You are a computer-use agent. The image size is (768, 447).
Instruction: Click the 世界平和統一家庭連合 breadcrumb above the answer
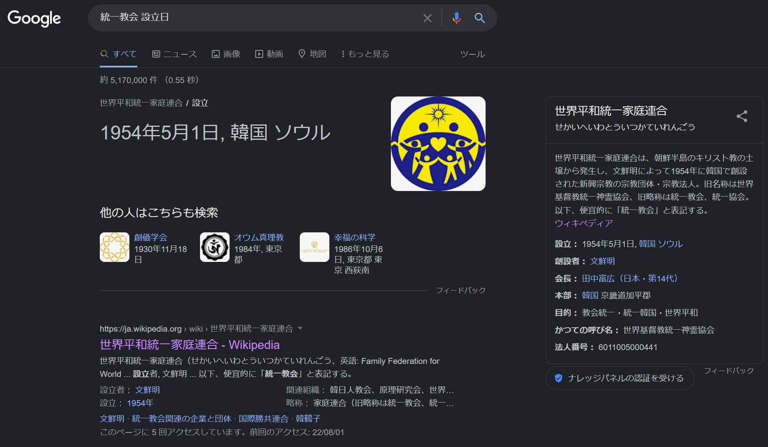pyautogui.click(x=141, y=103)
